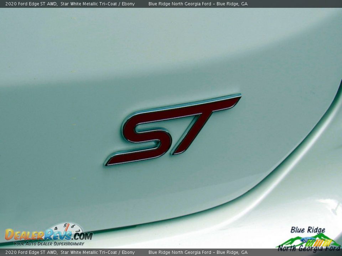The image size is (342, 256).
Task: Click the letter S on the badge
Action: click(x=144, y=137)
